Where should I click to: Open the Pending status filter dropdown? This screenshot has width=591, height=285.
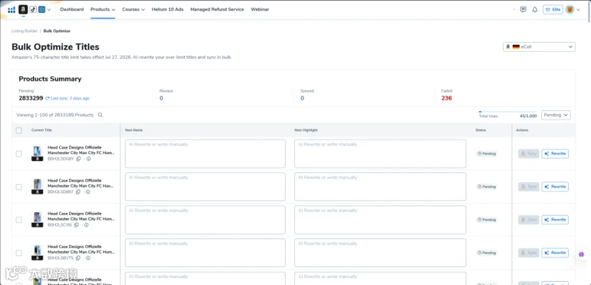[x=556, y=115]
